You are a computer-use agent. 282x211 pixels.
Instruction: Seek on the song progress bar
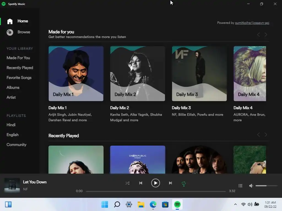pos(156,191)
